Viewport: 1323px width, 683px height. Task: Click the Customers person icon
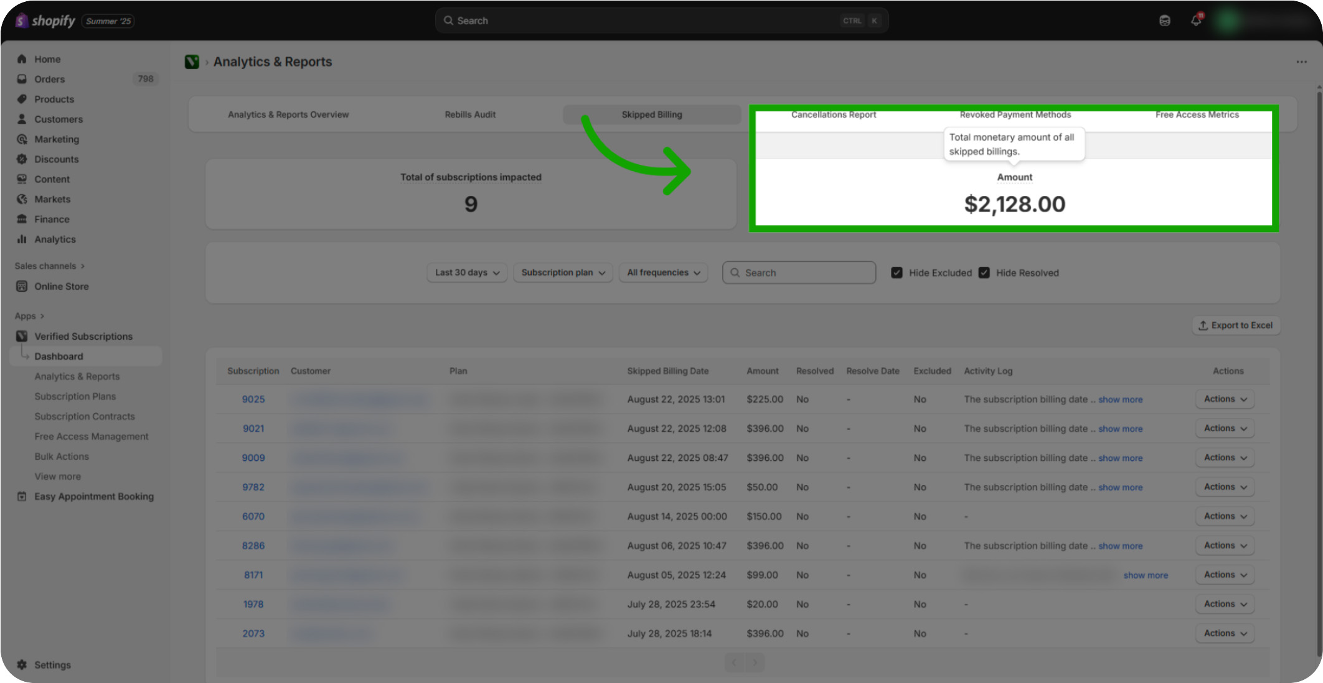[x=22, y=119]
